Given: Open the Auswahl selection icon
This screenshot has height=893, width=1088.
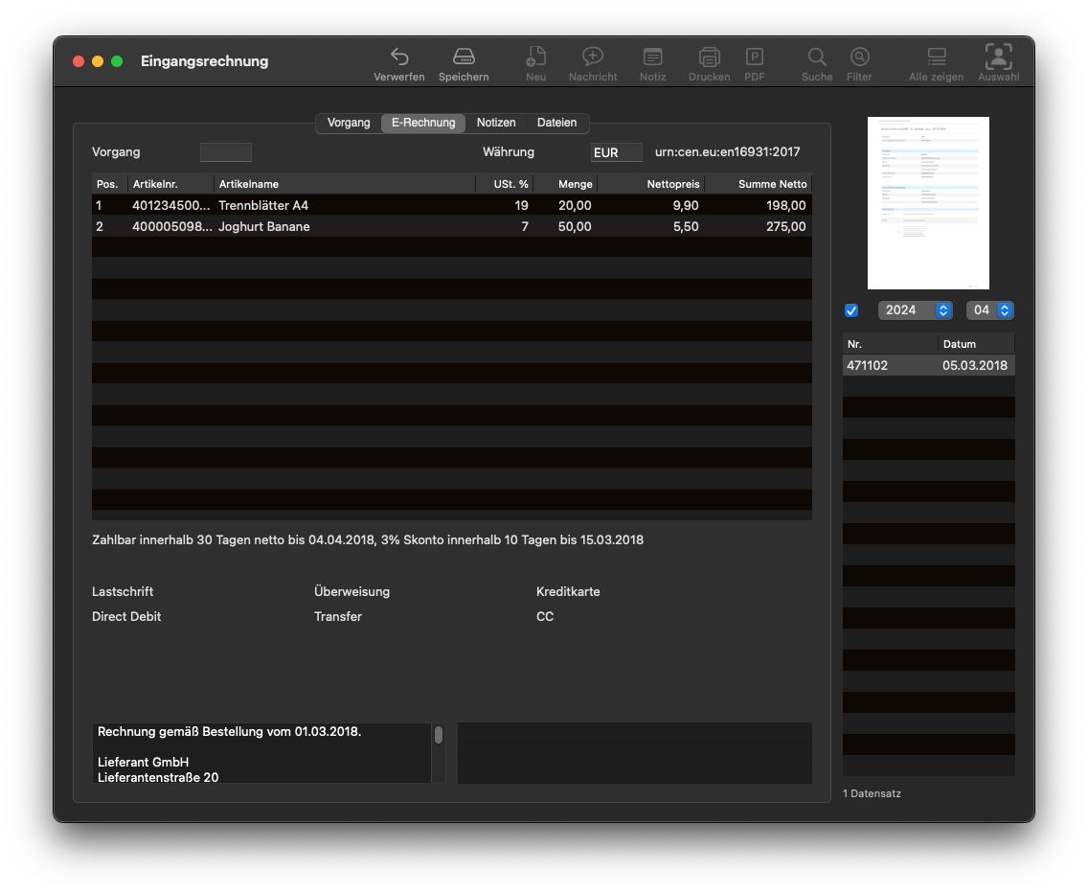Looking at the screenshot, I should point(998,57).
